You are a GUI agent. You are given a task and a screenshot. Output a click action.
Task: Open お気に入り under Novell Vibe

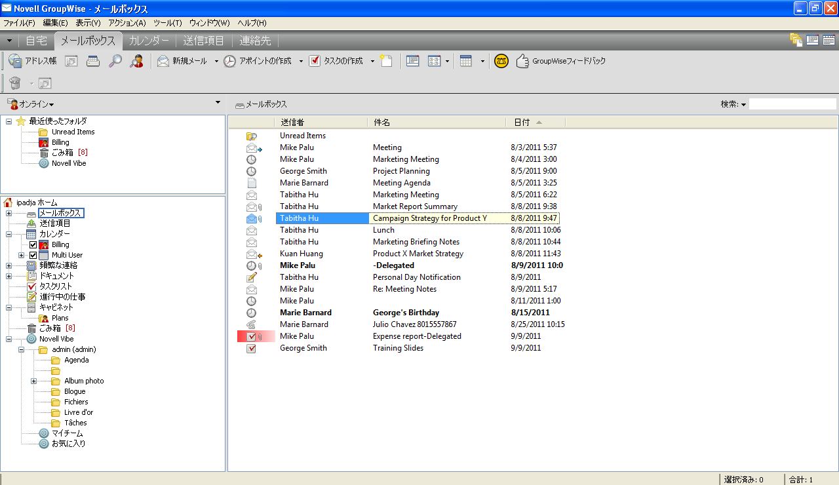[x=68, y=444]
